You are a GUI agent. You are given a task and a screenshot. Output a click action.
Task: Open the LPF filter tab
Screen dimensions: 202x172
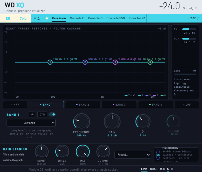[x=187, y=105]
